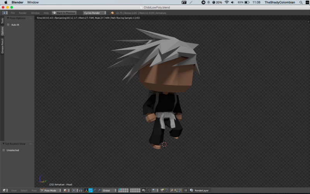Open the Pose menu in viewport header
Viewport: 310px width, 194px height.
(34, 191)
